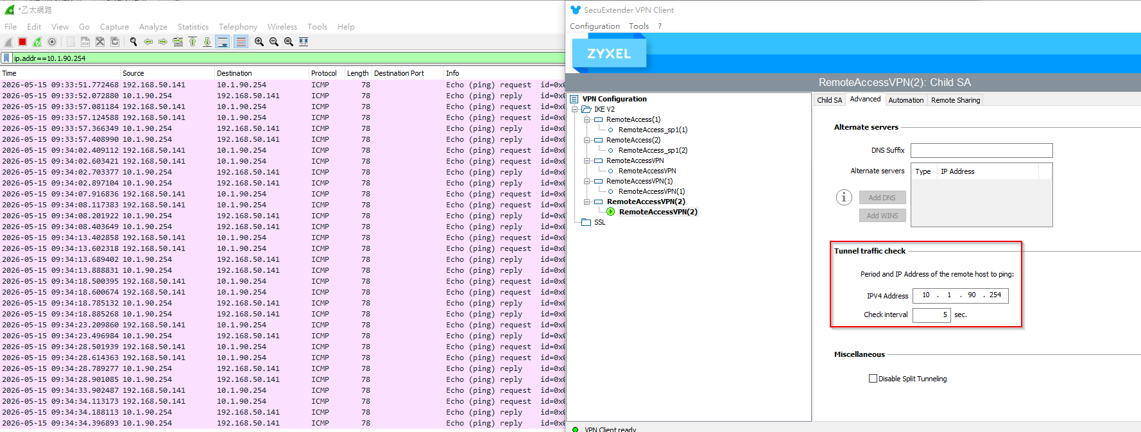
Task: Restart the current capture in Wireshark
Action: [37, 42]
